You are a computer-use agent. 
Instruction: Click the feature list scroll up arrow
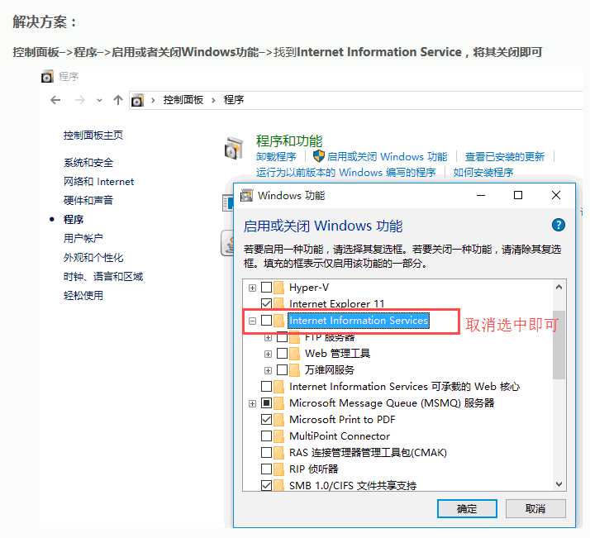559,287
